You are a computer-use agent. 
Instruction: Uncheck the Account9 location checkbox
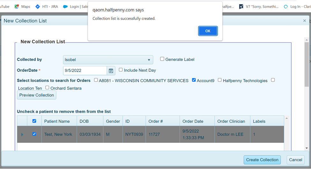point(194,80)
